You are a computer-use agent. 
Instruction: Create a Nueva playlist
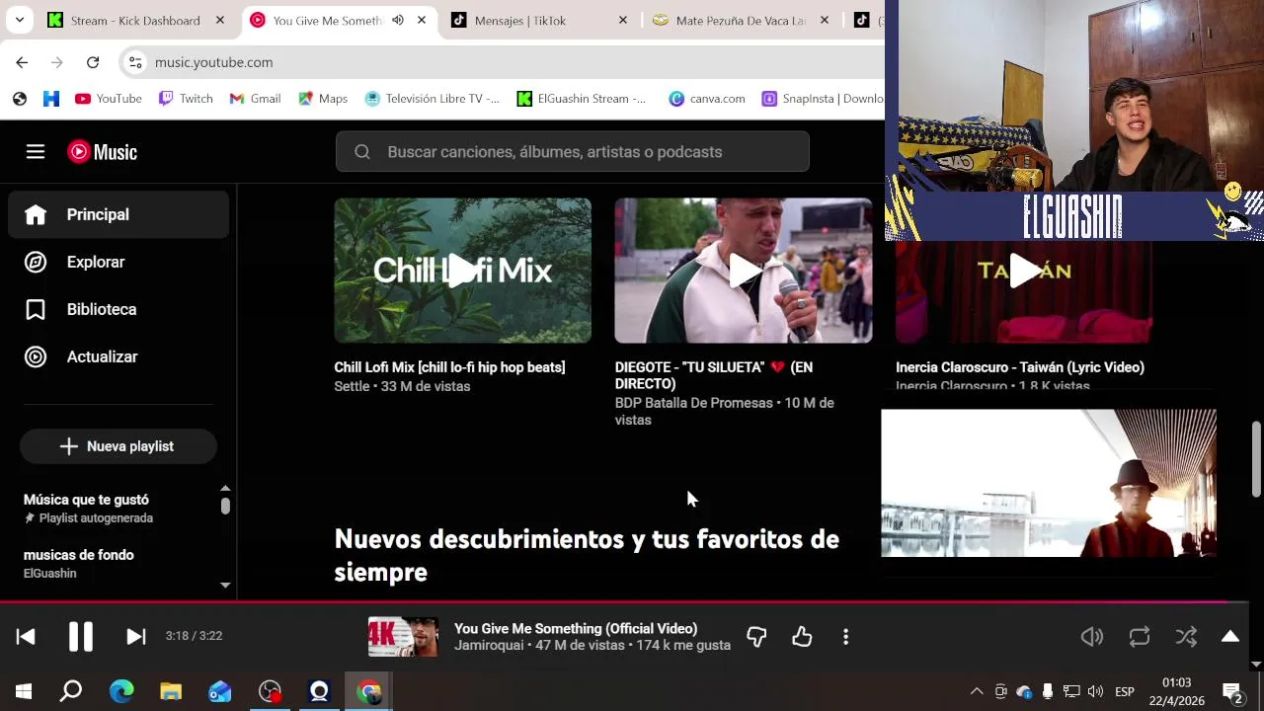[118, 446]
